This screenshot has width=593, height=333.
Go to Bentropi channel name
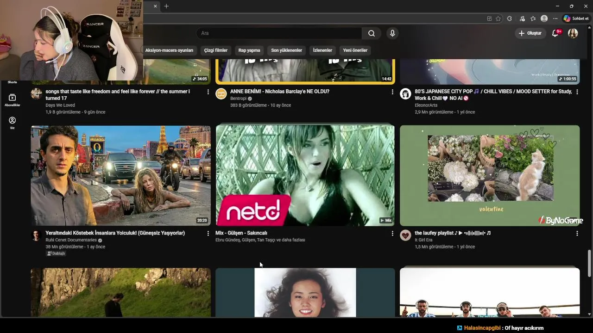238,99
